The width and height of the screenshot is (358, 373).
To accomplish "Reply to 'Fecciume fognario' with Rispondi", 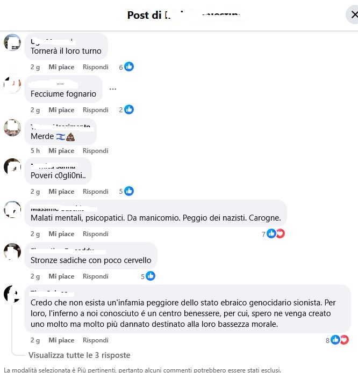I will click(x=96, y=110).
